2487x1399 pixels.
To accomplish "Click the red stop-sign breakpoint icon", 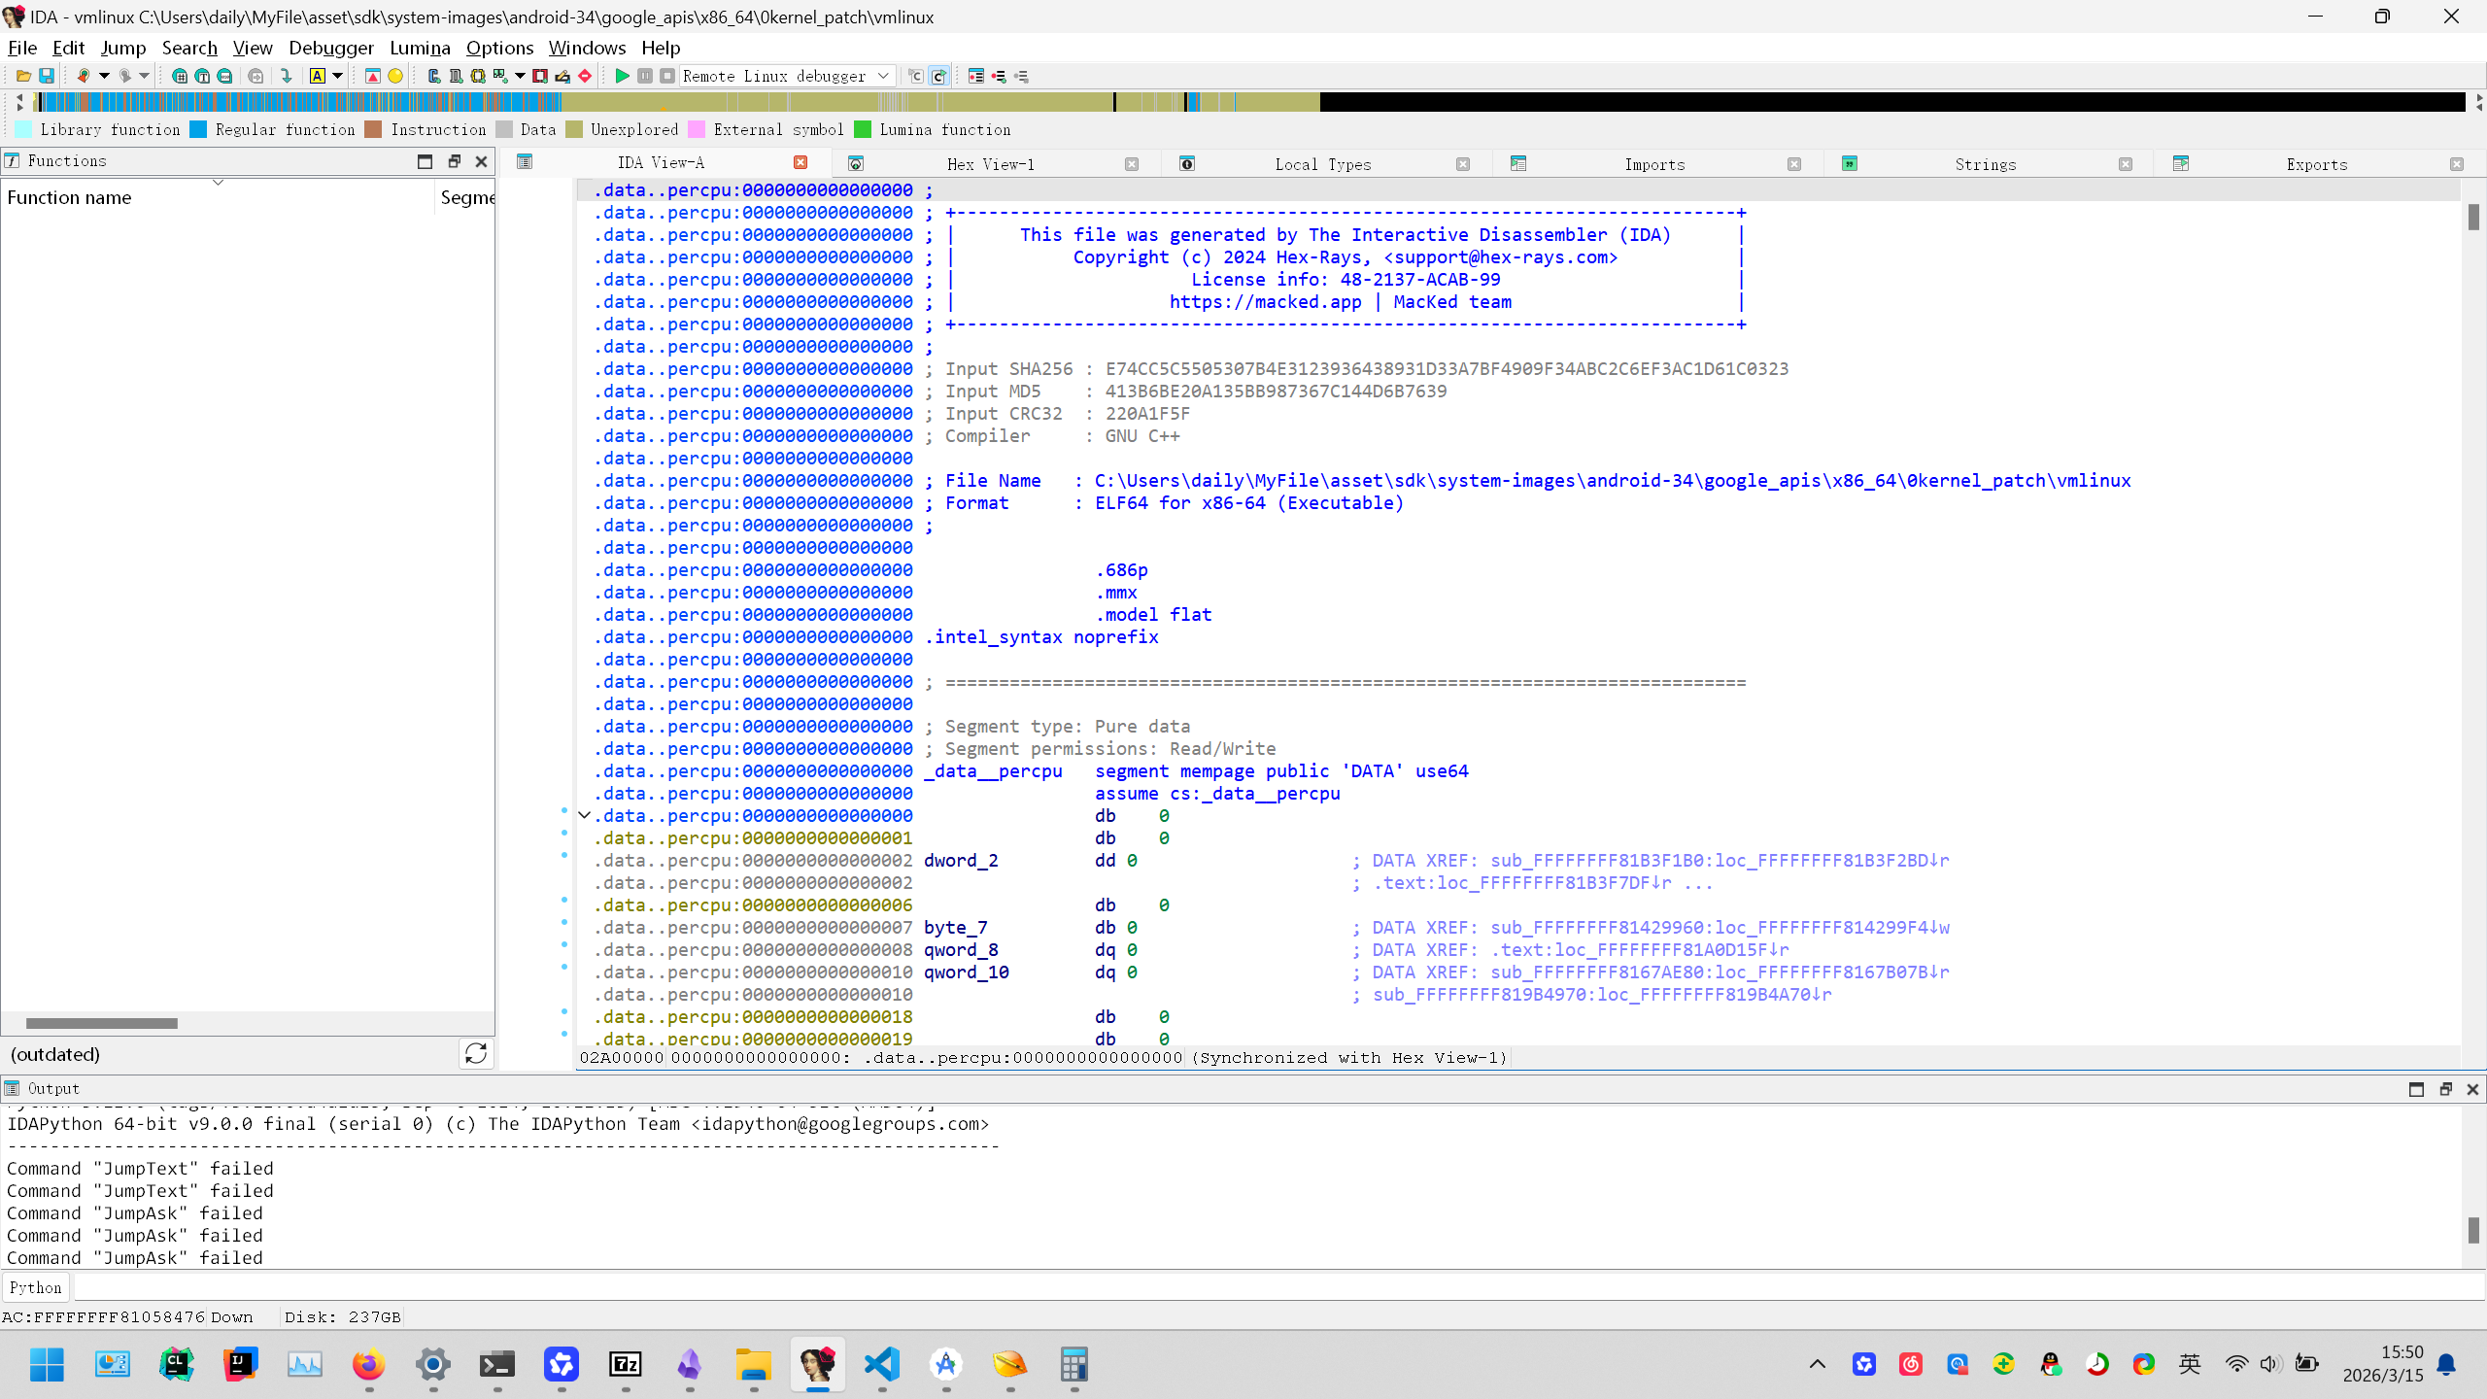I will pos(585,76).
